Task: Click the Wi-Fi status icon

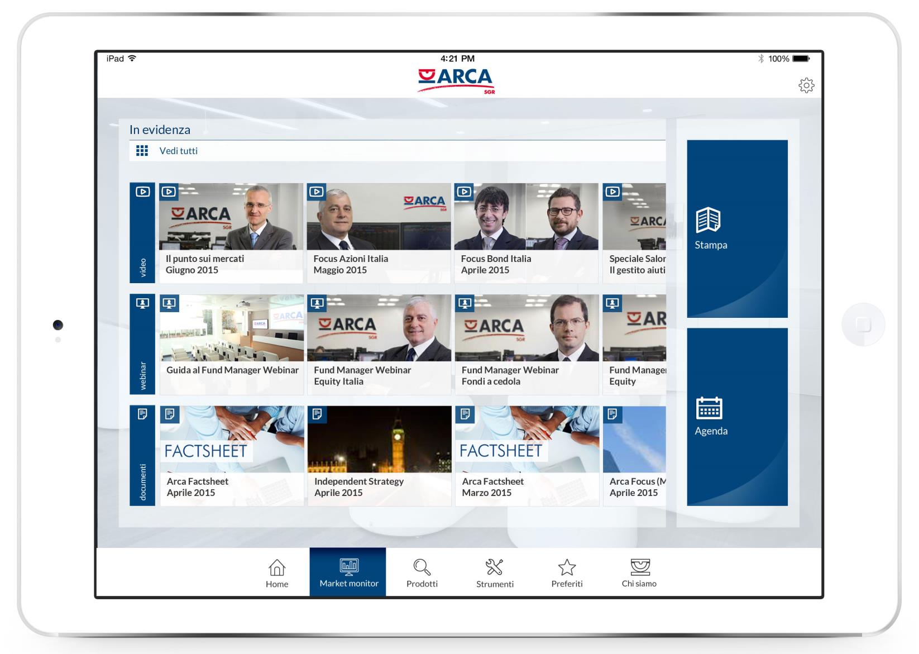Action: click(132, 58)
